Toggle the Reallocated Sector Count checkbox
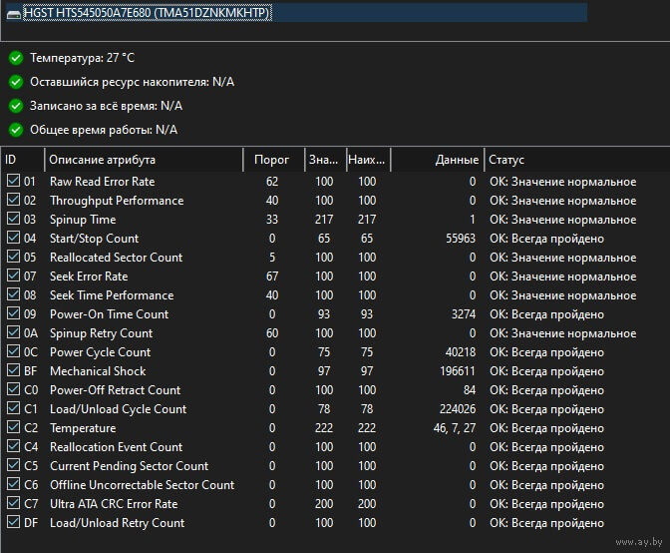Screen dimensions: 670x553 point(13,257)
